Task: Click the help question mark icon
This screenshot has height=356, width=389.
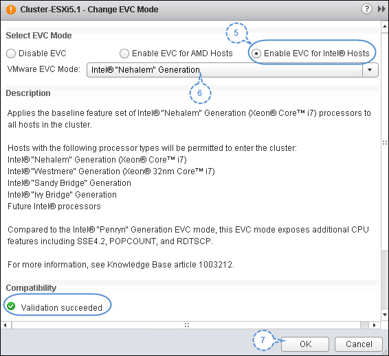Action: 366,9
